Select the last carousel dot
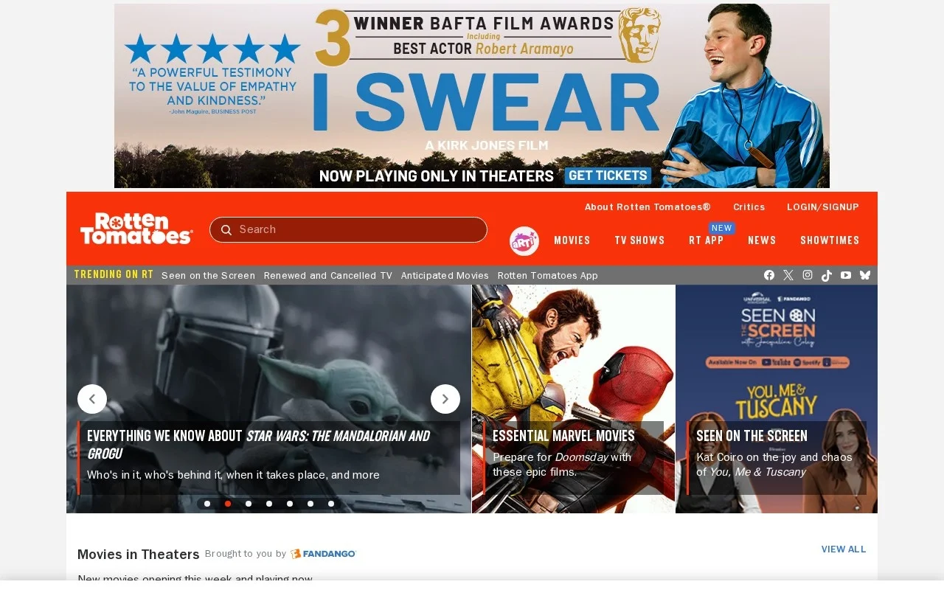944x590 pixels. pos(331,504)
